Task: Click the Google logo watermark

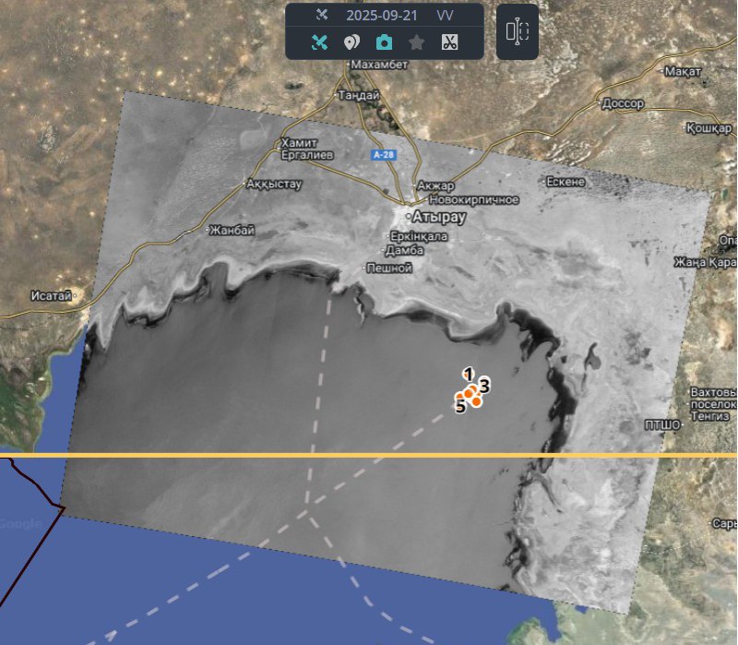Action: click(20, 524)
